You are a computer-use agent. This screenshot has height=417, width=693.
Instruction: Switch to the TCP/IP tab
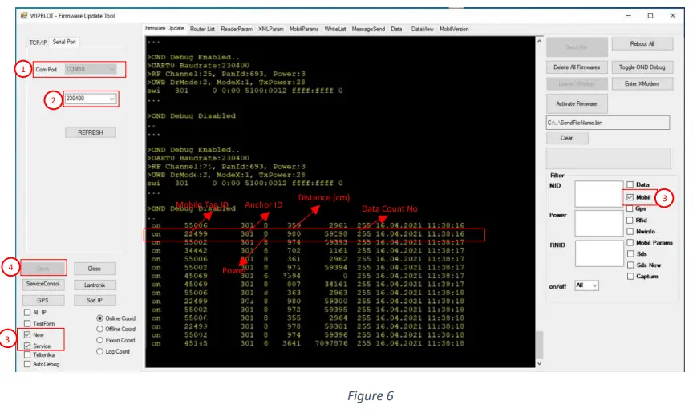[x=38, y=43]
